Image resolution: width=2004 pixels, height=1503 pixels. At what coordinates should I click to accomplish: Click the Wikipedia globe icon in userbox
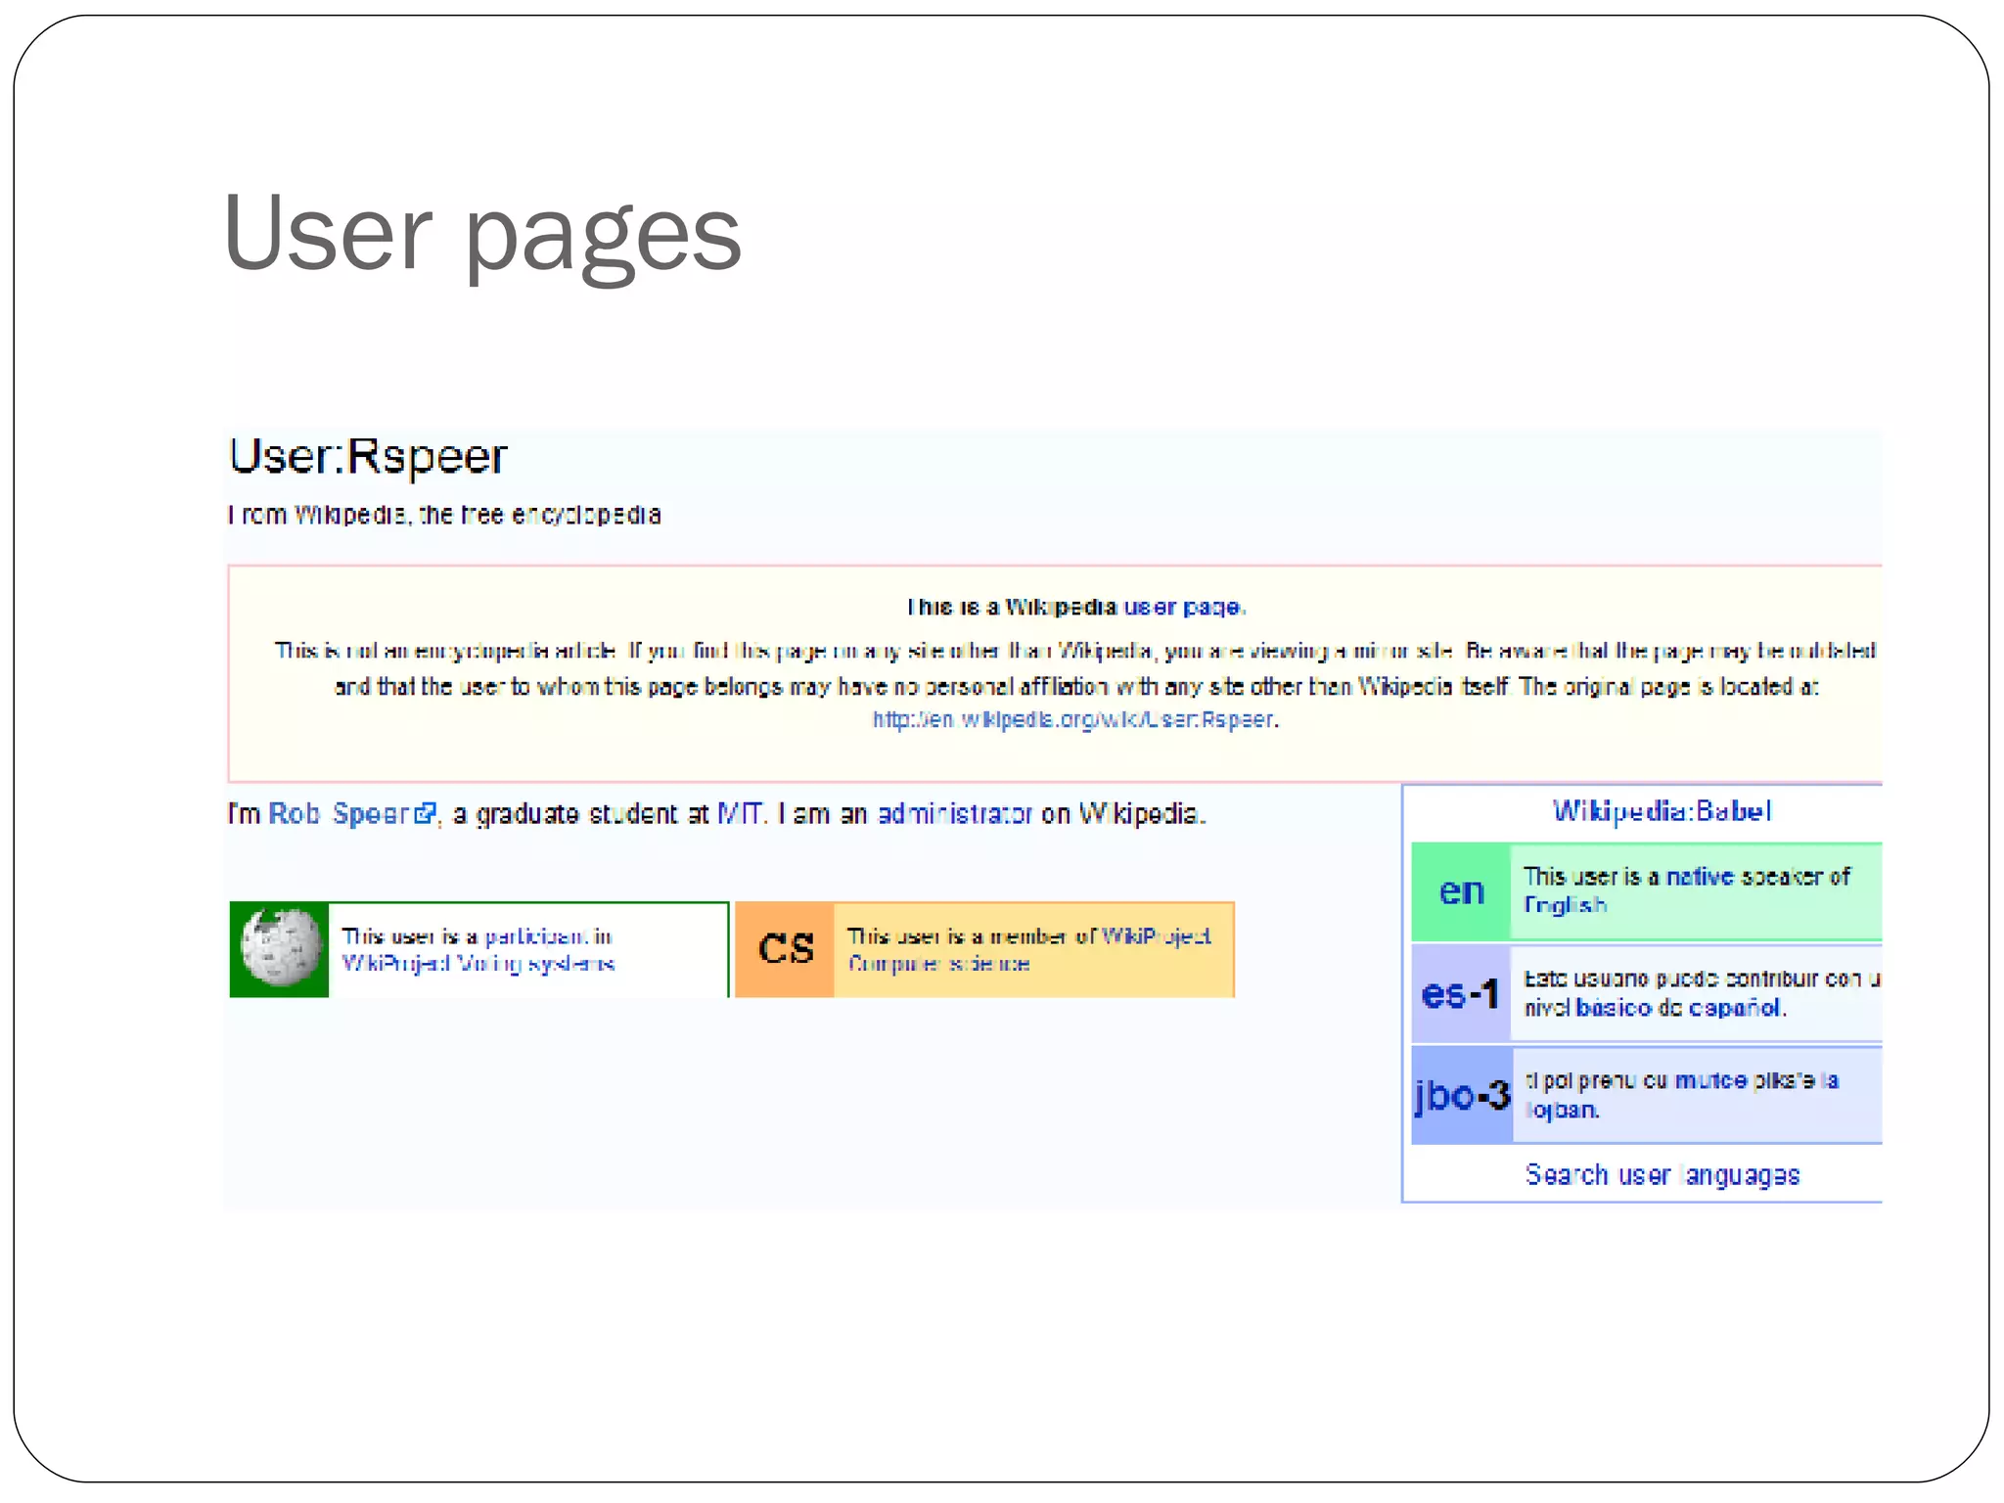coord(281,948)
